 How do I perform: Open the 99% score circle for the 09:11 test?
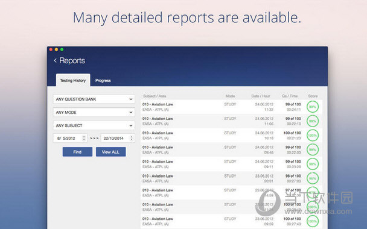[313, 164]
